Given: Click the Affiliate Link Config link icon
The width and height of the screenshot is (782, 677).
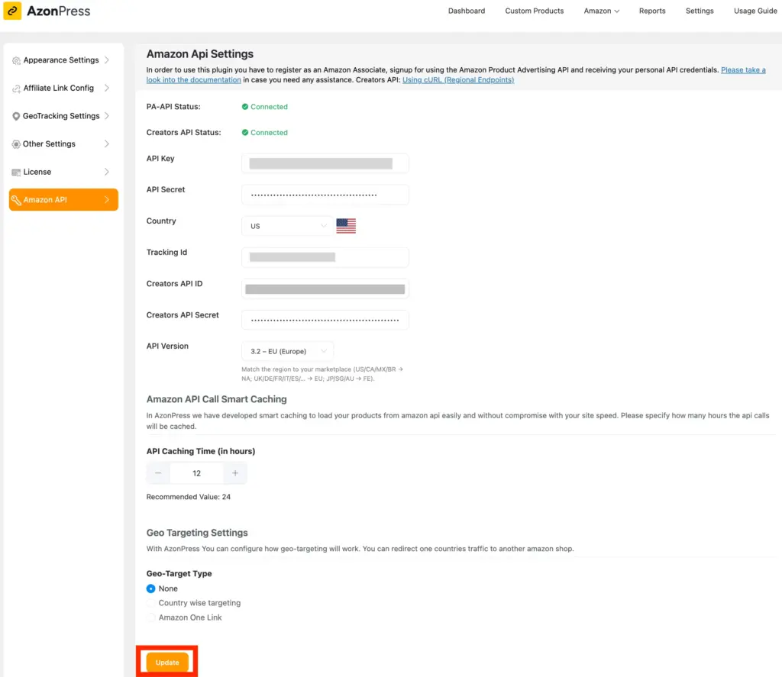Looking at the screenshot, I should (x=16, y=89).
